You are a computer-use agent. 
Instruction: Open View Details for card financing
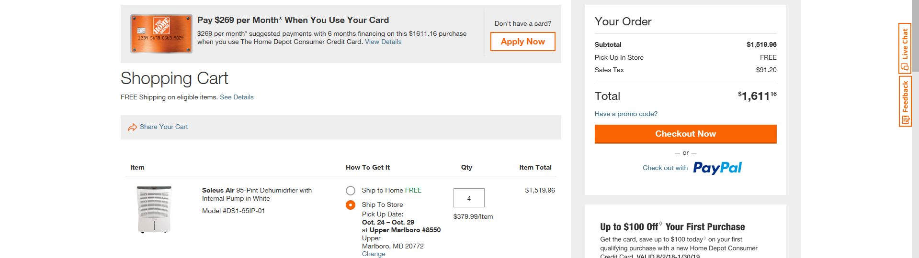(x=383, y=42)
